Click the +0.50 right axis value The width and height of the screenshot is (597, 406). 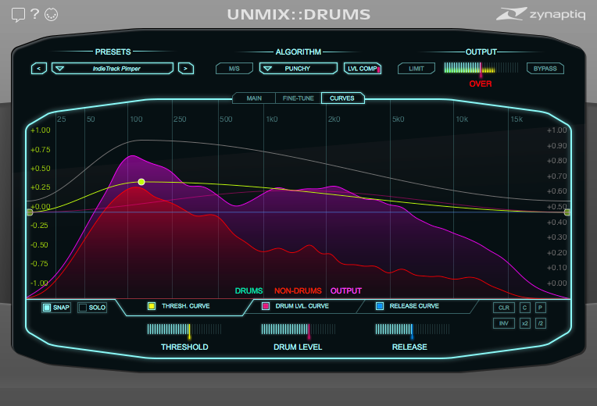556,207
